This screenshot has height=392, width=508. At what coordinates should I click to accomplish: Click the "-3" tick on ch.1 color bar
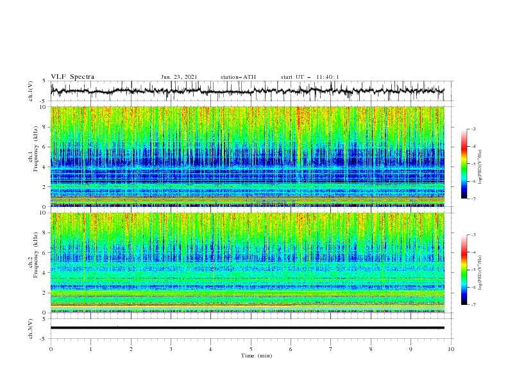[473, 129]
